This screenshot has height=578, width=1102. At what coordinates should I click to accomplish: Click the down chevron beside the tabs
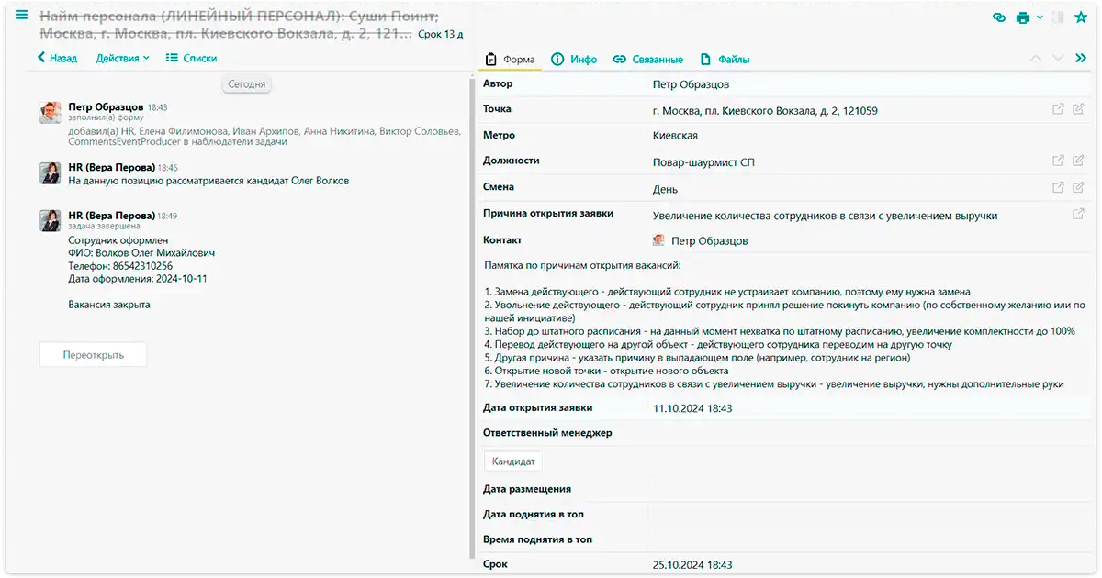point(1058,58)
